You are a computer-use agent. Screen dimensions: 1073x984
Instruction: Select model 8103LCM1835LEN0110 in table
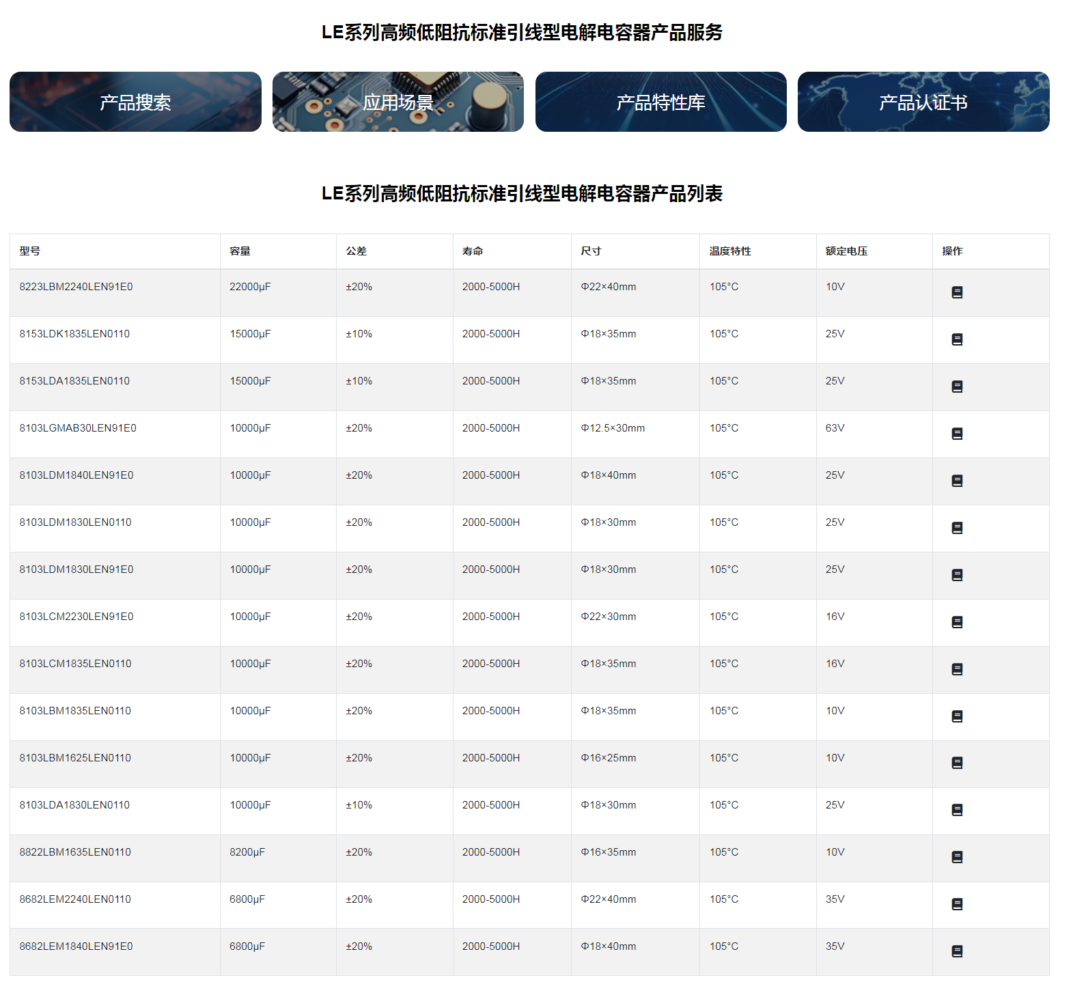pos(75,664)
